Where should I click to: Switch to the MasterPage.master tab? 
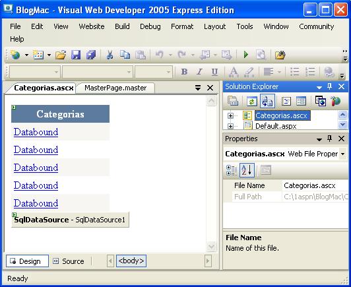point(115,88)
